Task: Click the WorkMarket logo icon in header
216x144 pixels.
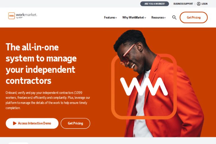Action: [x=12, y=16]
